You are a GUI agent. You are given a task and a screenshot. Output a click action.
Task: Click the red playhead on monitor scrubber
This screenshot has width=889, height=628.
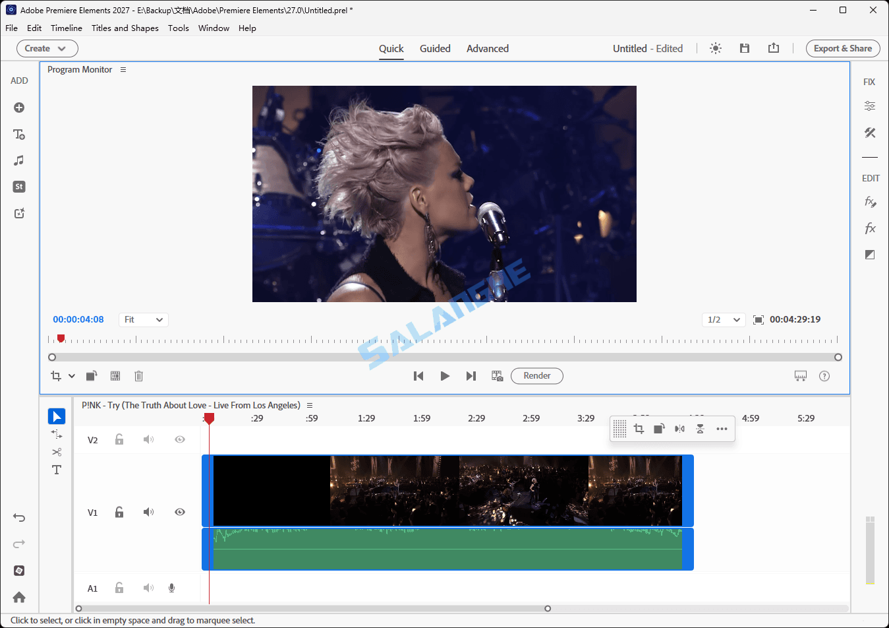click(61, 338)
